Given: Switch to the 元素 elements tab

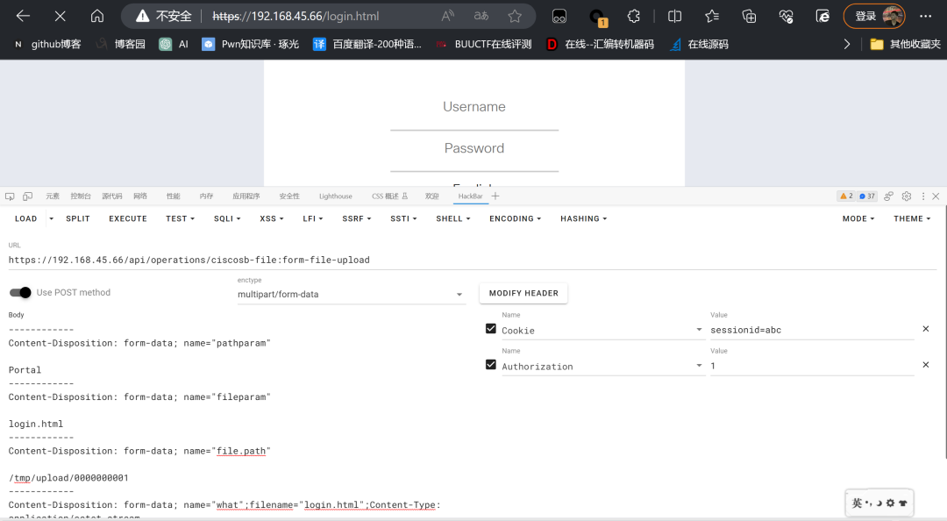Looking at the screenshot, I should (x=53, y=196).
